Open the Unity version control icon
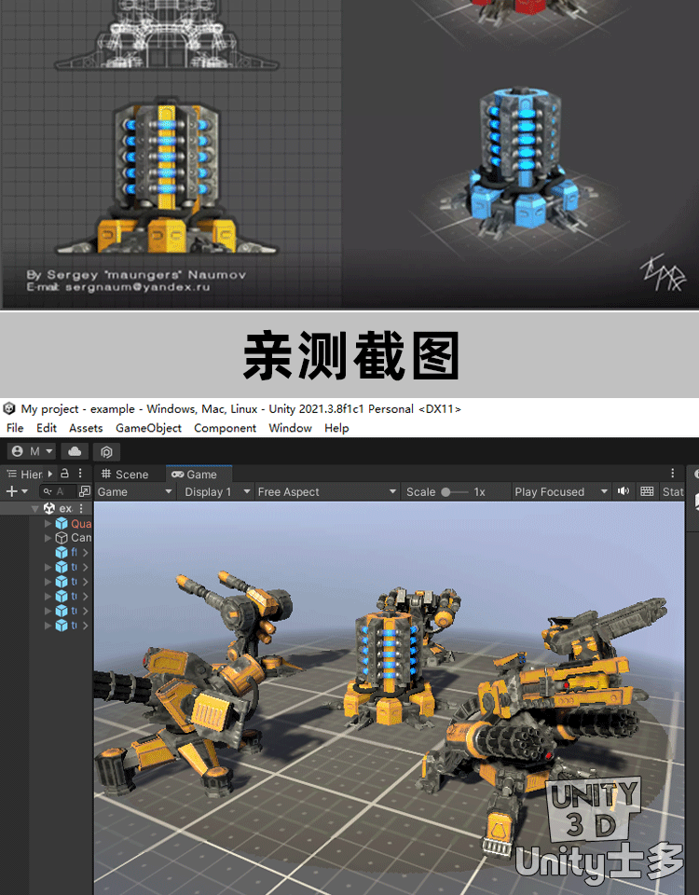The width and height of the screenshot is (699, 895). 106,451
